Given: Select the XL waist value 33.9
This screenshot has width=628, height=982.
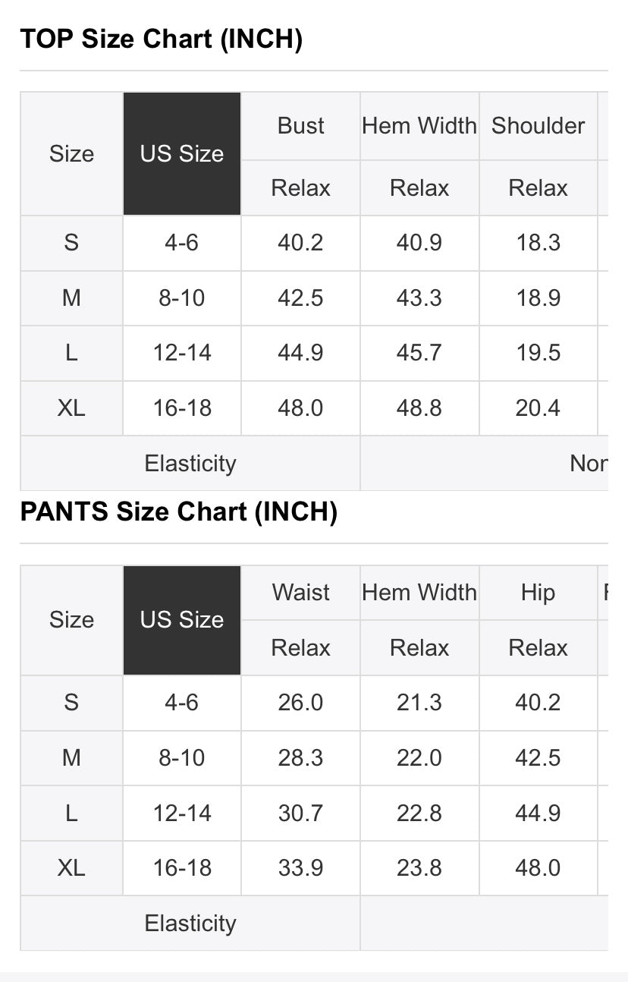Looking at the screenshot, I should tap(301, 868).
